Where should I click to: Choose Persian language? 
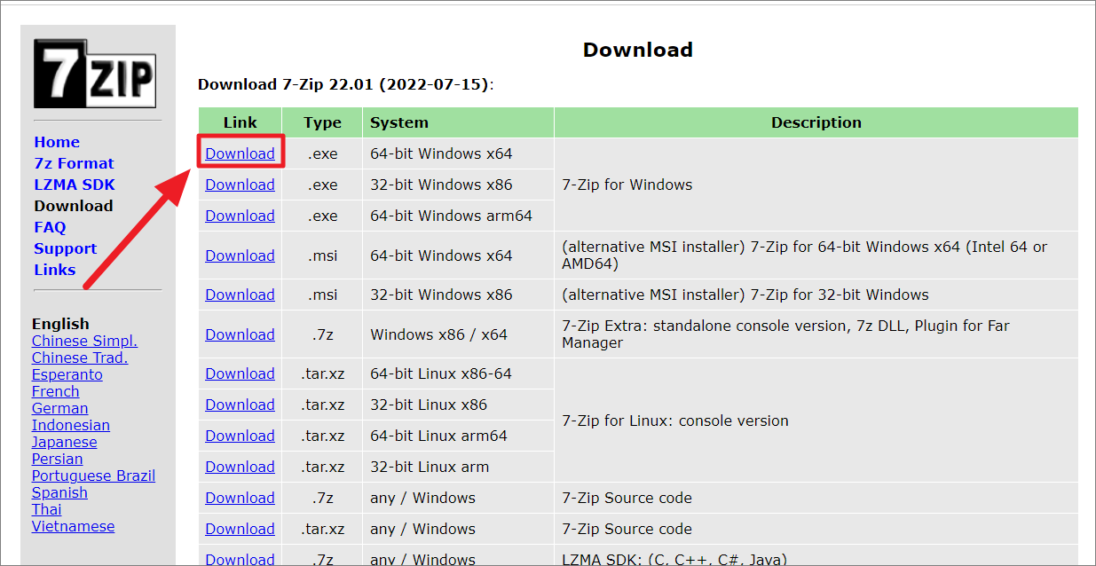tap(57, 459)
